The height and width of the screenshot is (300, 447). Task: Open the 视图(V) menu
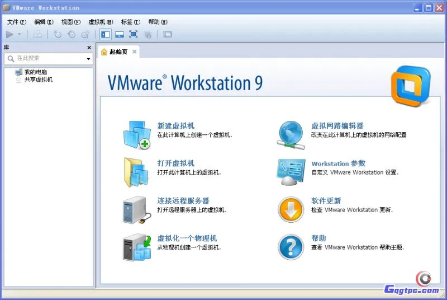click(x=71, y=22)
